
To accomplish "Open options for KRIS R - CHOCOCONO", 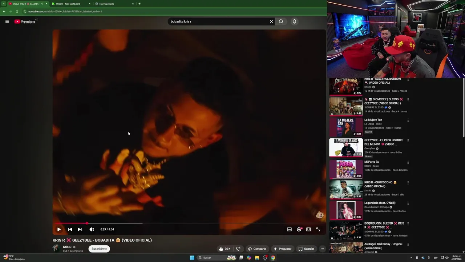I will [x=408, y=183].
